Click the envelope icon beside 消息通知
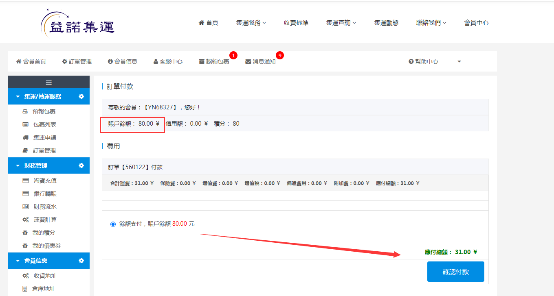 pos(248,61)
